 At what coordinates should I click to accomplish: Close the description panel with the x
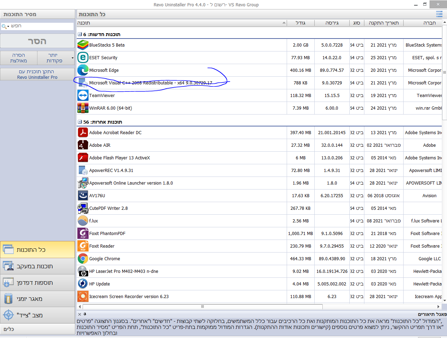coord(79,314)
